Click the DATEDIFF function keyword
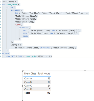Image resolution: width=94 pixels, height=101 pixels. click(x=23, y=28)
